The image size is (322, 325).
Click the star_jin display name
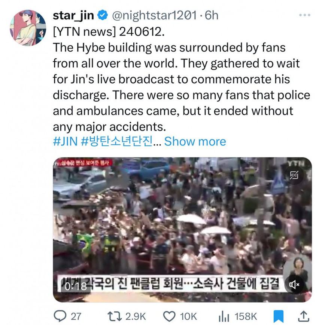click(73, 16)
